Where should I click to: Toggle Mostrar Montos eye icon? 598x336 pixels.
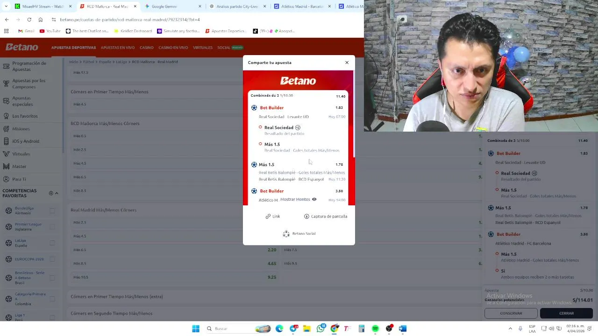(314, 199)
